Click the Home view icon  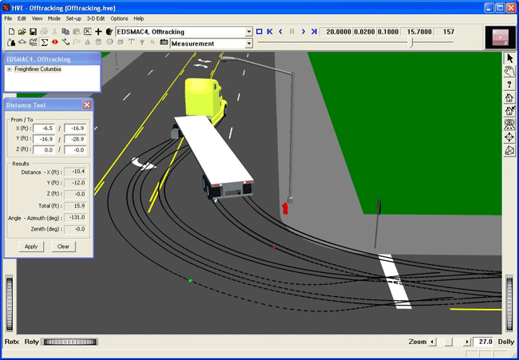510,97
